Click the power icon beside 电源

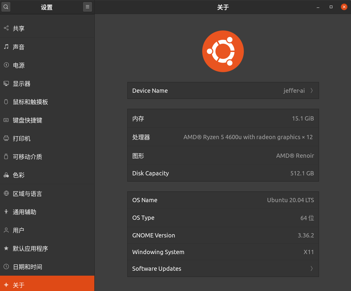(6, 65)
